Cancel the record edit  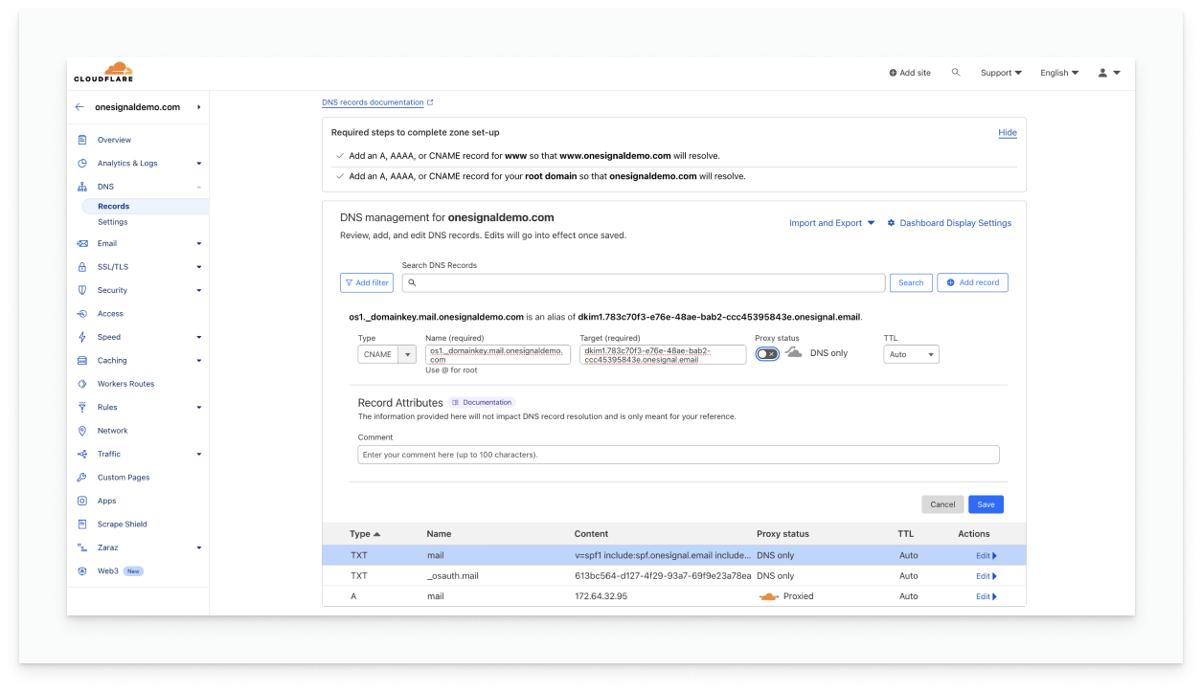tap(942, 504)
